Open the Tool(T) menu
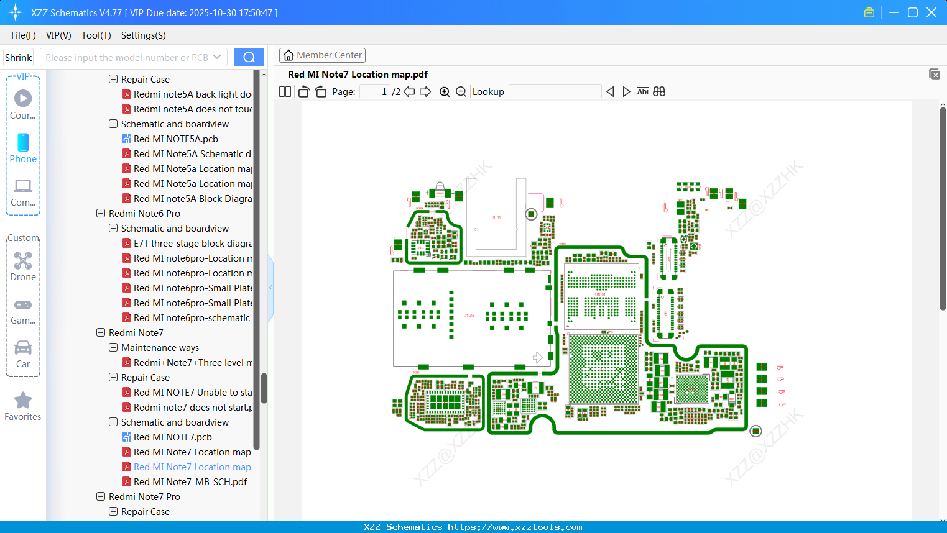 tap(96, 35)
